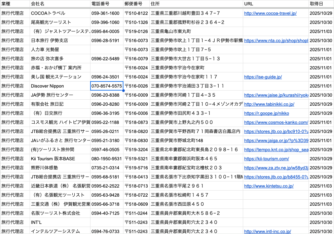Select the empty URL cell for 尾高観光ツーリスト
The width and height of the screenshot is (334, 234).
pyautogui.click(x=275, y=23)
